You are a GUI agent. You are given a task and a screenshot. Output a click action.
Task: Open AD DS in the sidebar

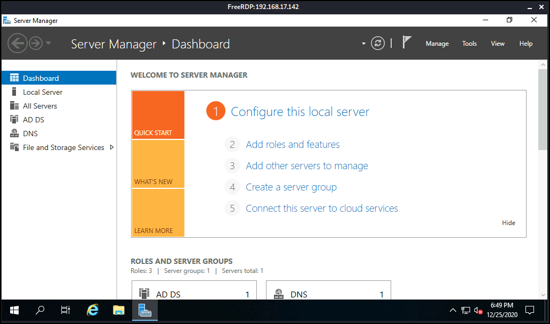pyautogui.click(x=59, y=120)
